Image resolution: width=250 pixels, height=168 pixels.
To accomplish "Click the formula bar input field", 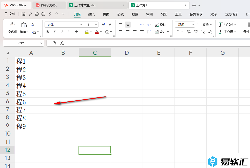I will (x=159, y=43).
